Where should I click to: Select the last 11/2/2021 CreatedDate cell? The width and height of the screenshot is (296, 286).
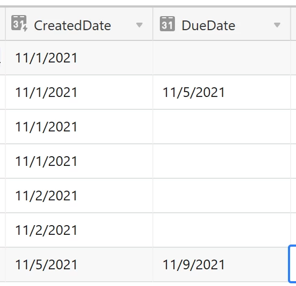coord(79,230)
